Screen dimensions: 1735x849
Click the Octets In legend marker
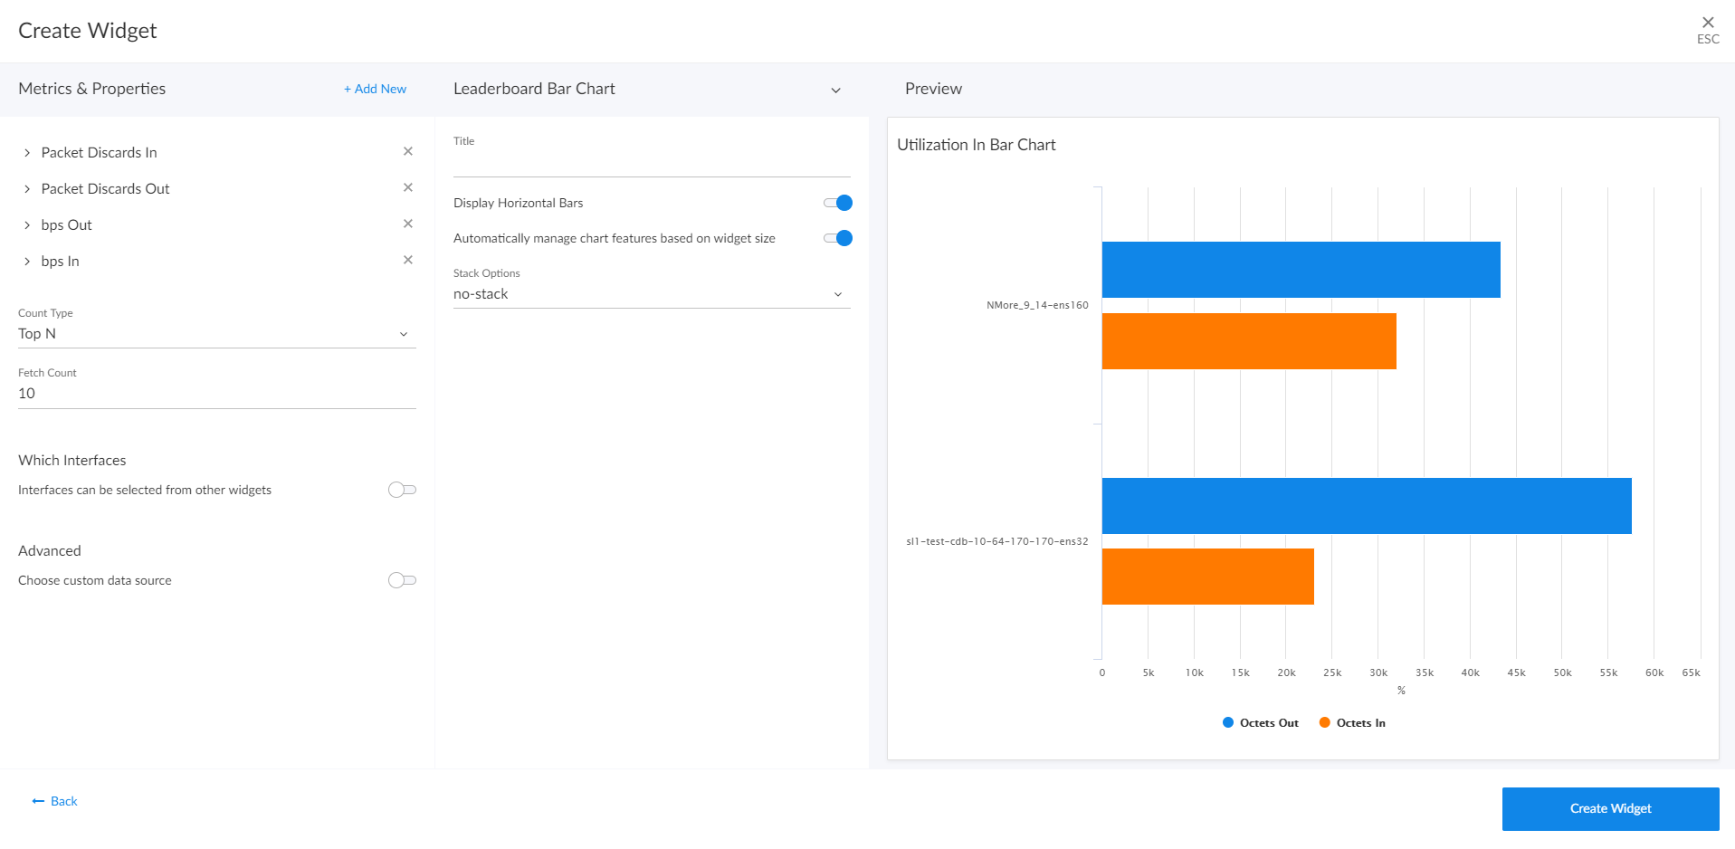(x=1325, y=722)
